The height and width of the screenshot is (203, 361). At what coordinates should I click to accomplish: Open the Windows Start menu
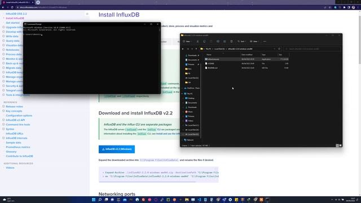click(x=94, y=200)
